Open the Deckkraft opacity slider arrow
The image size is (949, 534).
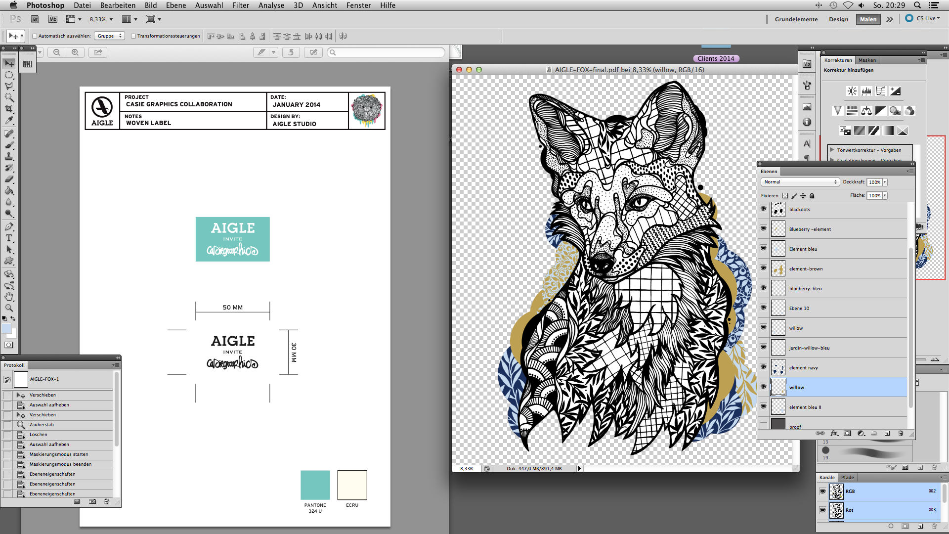(885, 182)
